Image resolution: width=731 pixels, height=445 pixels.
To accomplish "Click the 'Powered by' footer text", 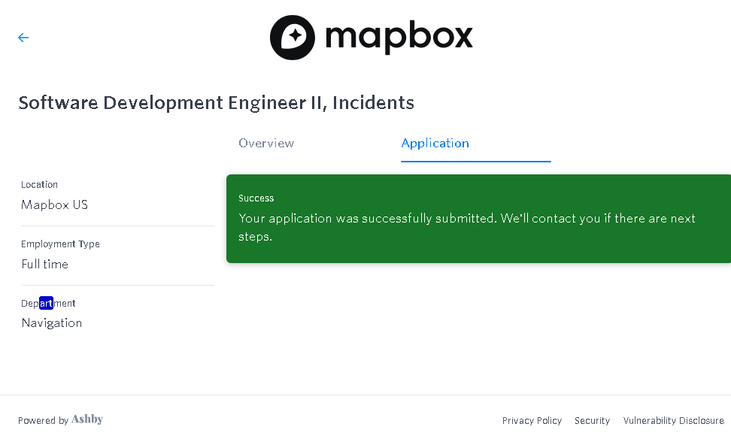I will click(x=43, y=421).
